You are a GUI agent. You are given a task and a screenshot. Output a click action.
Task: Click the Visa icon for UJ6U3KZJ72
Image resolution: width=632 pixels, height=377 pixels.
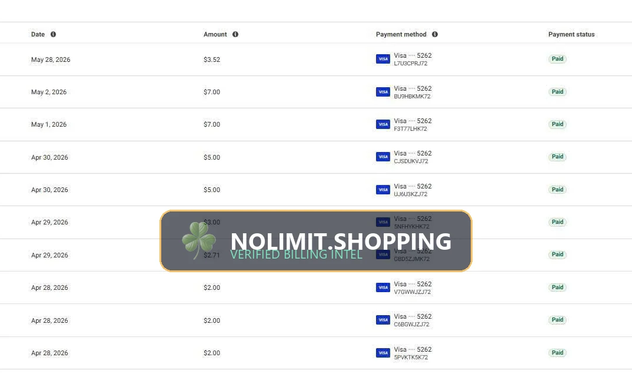[383, 190]
